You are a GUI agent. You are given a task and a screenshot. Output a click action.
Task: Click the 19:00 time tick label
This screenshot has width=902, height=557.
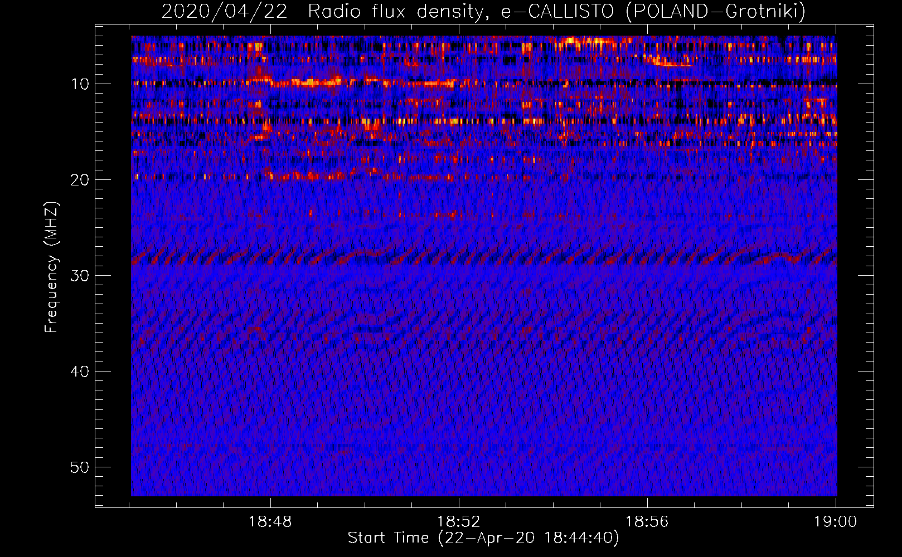pyautogui.click(x=835, y=522)
